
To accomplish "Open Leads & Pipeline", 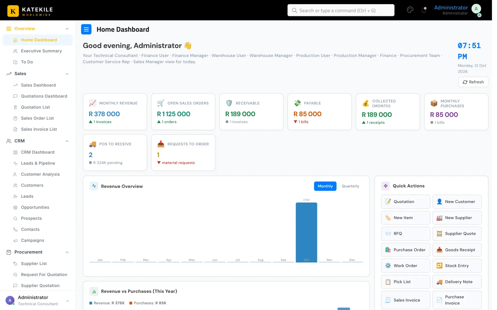I will point(38,163).
